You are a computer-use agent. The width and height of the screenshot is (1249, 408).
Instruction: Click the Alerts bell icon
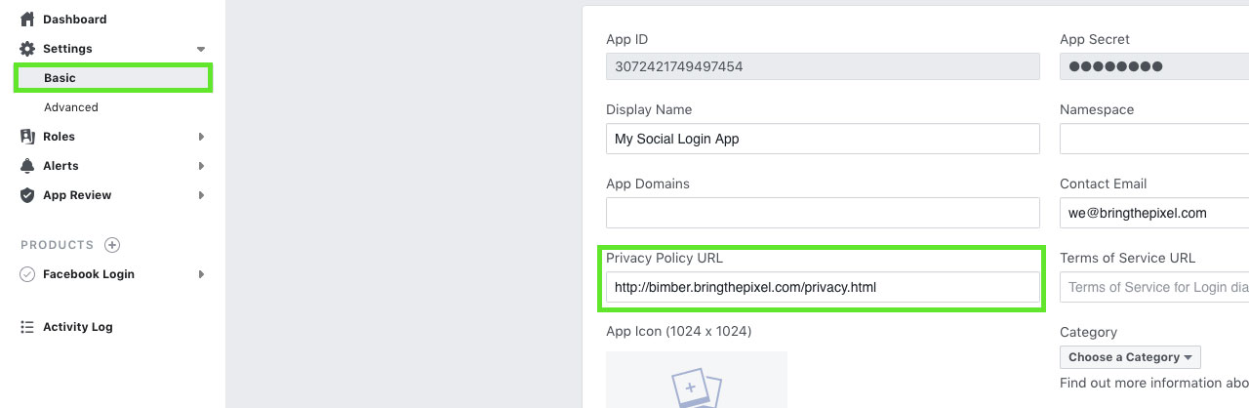[x=27, y=166]
